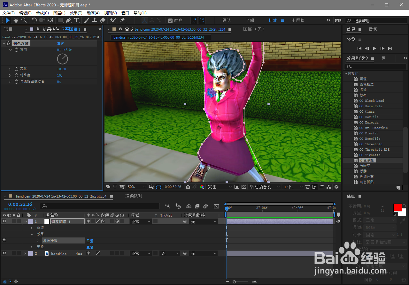Select the Pen tool
The width and height of the screenshot is (409, 285).
point(68,20)
